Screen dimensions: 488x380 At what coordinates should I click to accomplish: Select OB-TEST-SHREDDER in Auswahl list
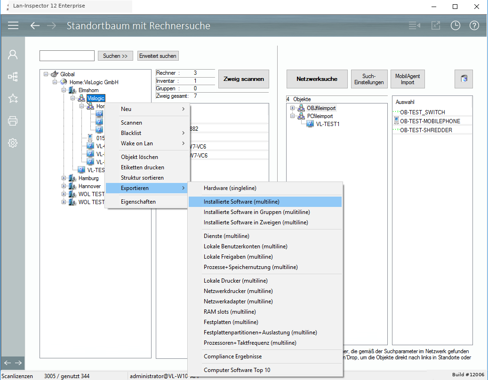[x=426, y=130]
